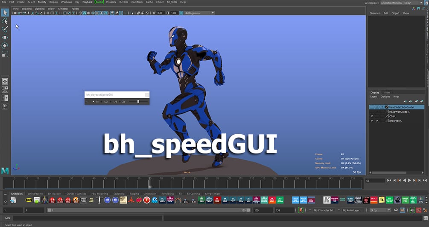Adjust the bh_playbackSpeedGUI speed slider
This screenshot has width=429, height=227.
138,101
